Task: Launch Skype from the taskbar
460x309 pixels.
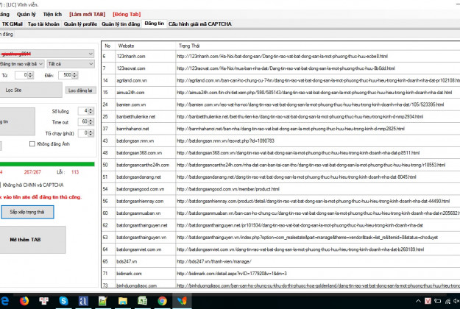Action: [63, 301]
